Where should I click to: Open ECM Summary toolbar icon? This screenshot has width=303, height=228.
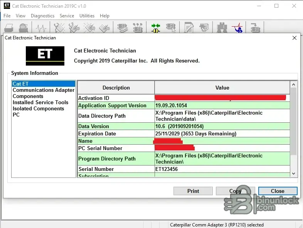pos(123,28)
